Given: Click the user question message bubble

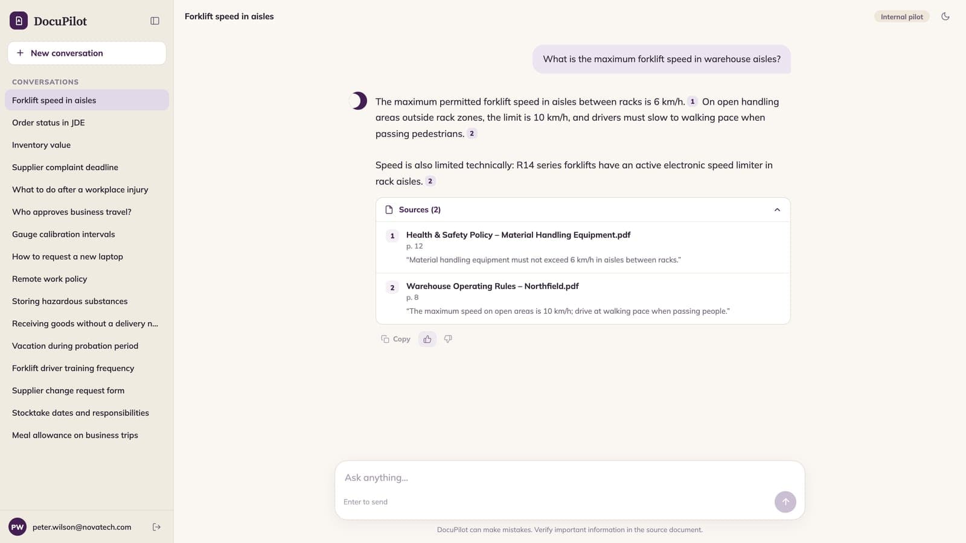Looking at the screenshot, I should [x=662, y=59].
